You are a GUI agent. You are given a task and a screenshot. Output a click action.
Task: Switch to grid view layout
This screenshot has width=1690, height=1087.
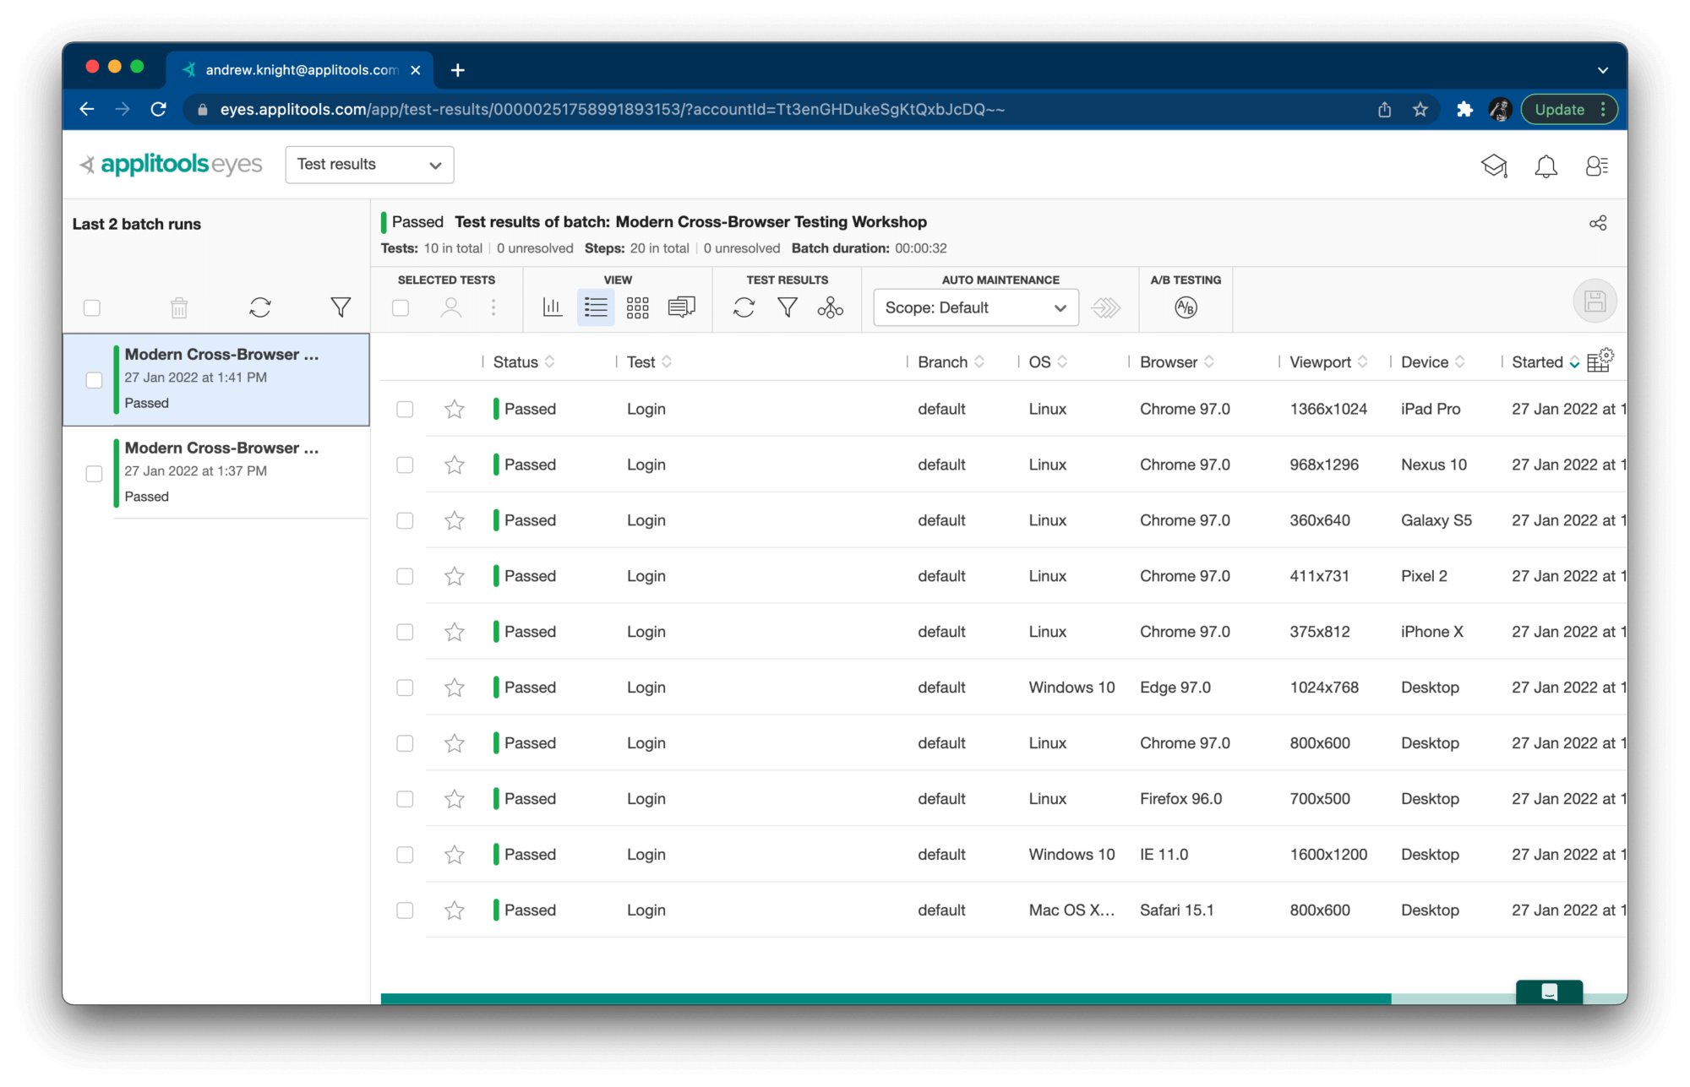[x=638, y=307]
